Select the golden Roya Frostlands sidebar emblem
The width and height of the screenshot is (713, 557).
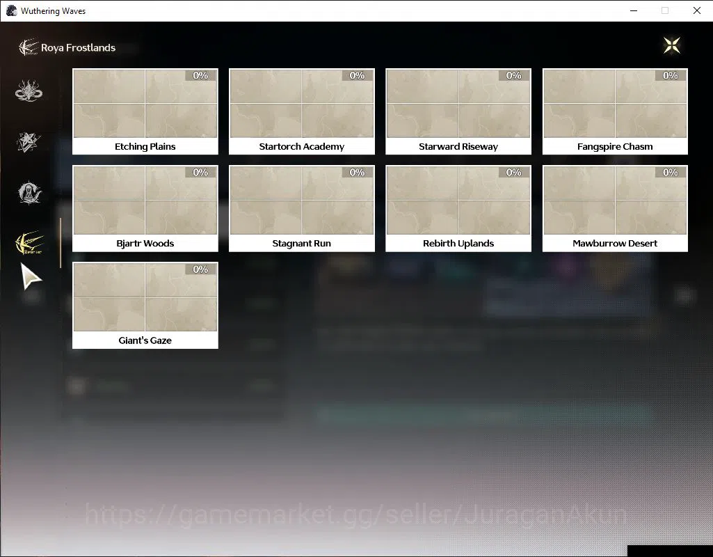(x=29, y=243)
